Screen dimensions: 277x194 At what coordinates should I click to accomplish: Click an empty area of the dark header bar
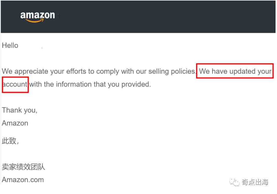coord(162,16)
